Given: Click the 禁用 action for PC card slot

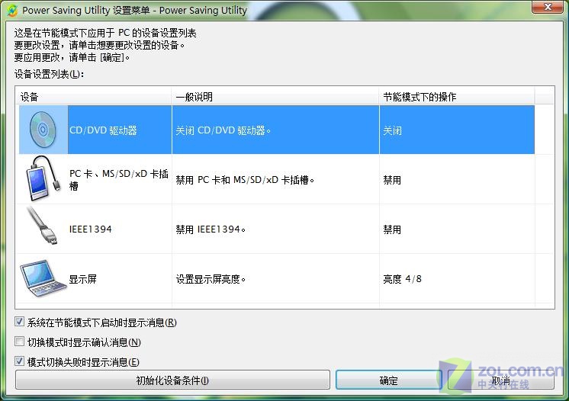Looking at the screenshot, I should tap(392, 180).
